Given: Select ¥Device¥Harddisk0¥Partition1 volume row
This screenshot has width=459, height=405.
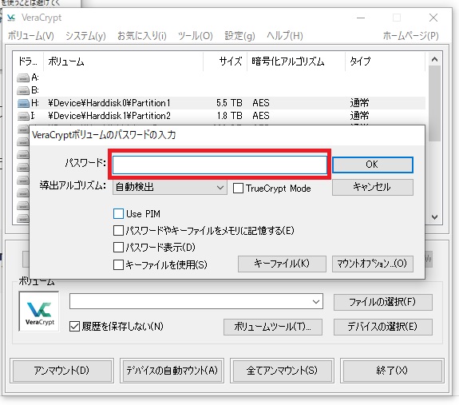Looking at the screenshot, I should pos(221,103).
